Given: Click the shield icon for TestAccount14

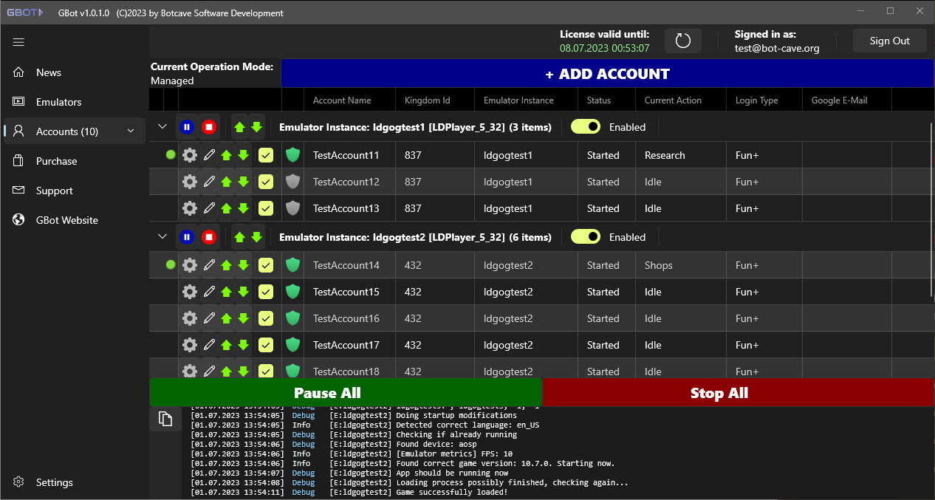Looking at the screenshot, I should pos(292,265).
